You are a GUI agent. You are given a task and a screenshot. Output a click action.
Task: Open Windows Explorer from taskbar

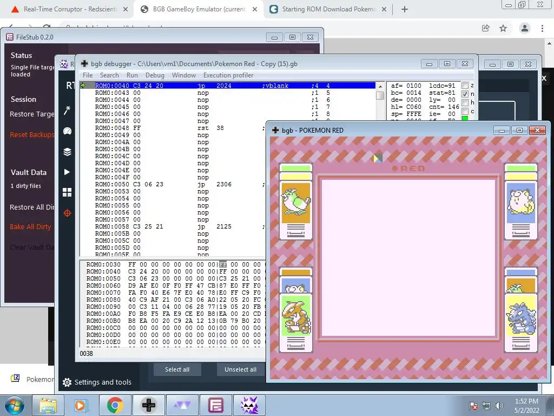pos(48,405)
